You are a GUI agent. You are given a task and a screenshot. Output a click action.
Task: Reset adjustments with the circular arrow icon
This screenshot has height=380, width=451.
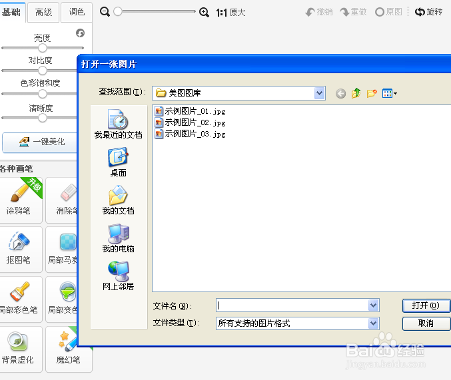80,33
